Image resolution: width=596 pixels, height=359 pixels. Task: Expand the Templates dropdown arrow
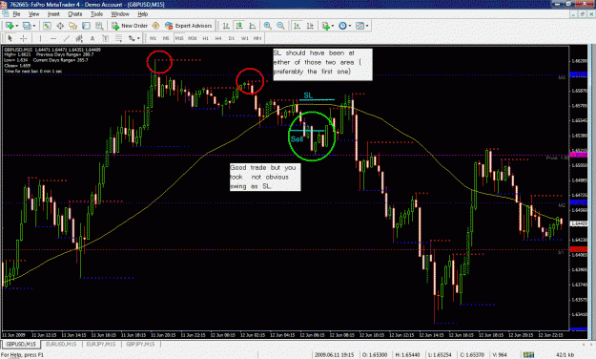tap(367, 26)
